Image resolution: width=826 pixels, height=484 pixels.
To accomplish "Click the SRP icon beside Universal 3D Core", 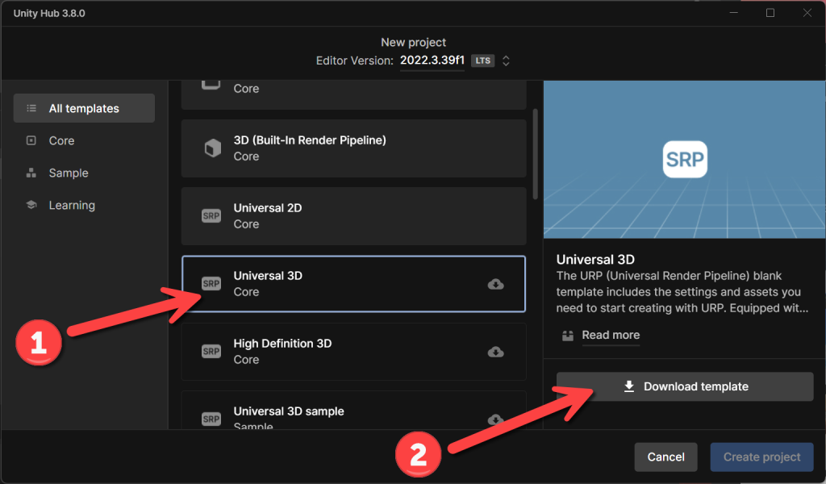I will coord(211,284).
